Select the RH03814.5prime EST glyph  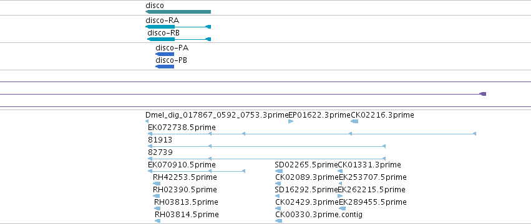(157, 221)
